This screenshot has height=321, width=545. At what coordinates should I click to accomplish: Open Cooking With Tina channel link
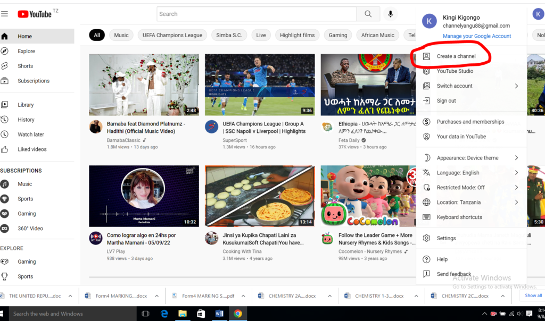pos(242,251)
